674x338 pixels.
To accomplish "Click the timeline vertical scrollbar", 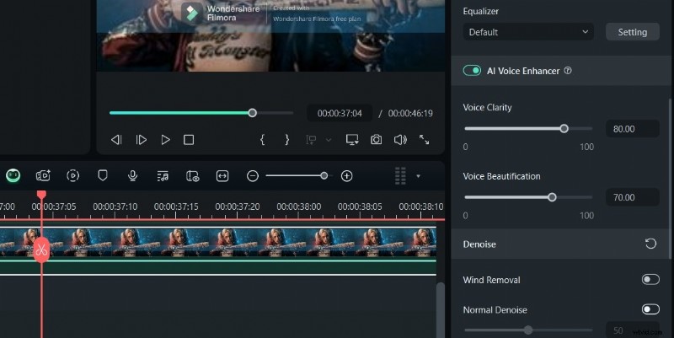I will tap(440, 309).
